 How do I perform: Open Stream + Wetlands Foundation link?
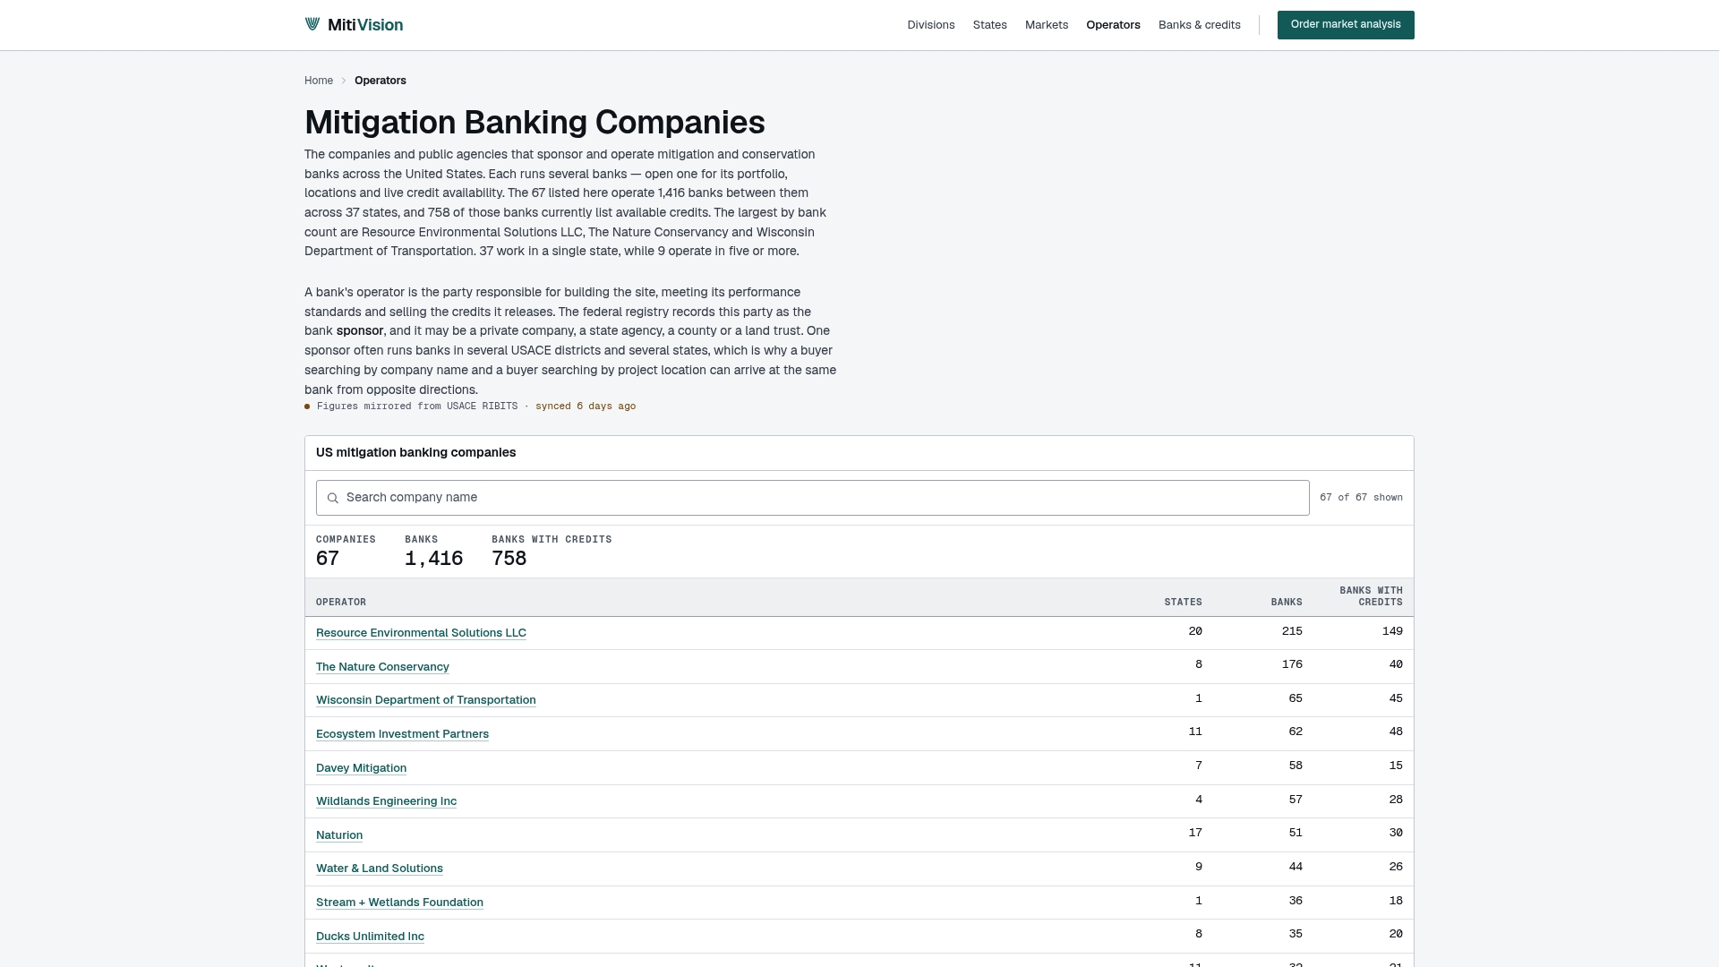coord(399,903)
